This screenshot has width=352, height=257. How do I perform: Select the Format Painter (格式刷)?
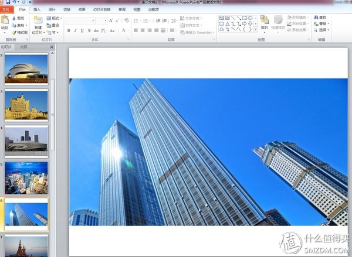pos(20,32)
